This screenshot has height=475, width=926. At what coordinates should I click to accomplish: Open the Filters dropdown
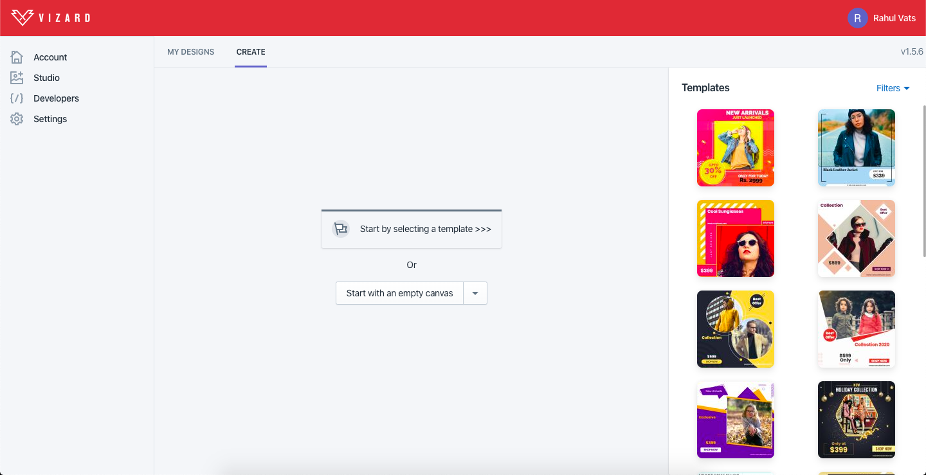coord(893,88)
